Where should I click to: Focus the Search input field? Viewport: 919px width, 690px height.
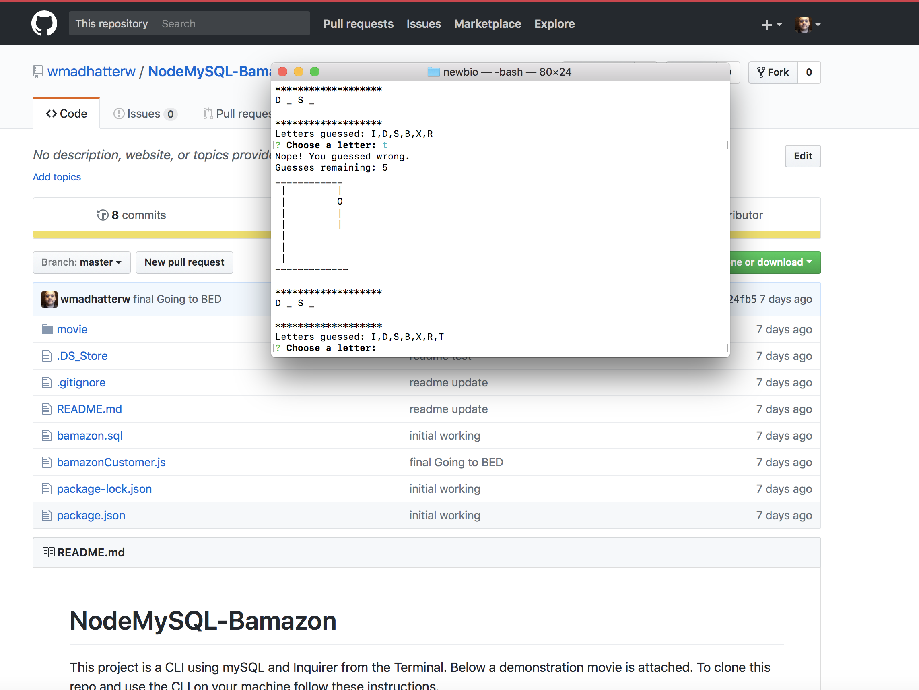point(233,24)
